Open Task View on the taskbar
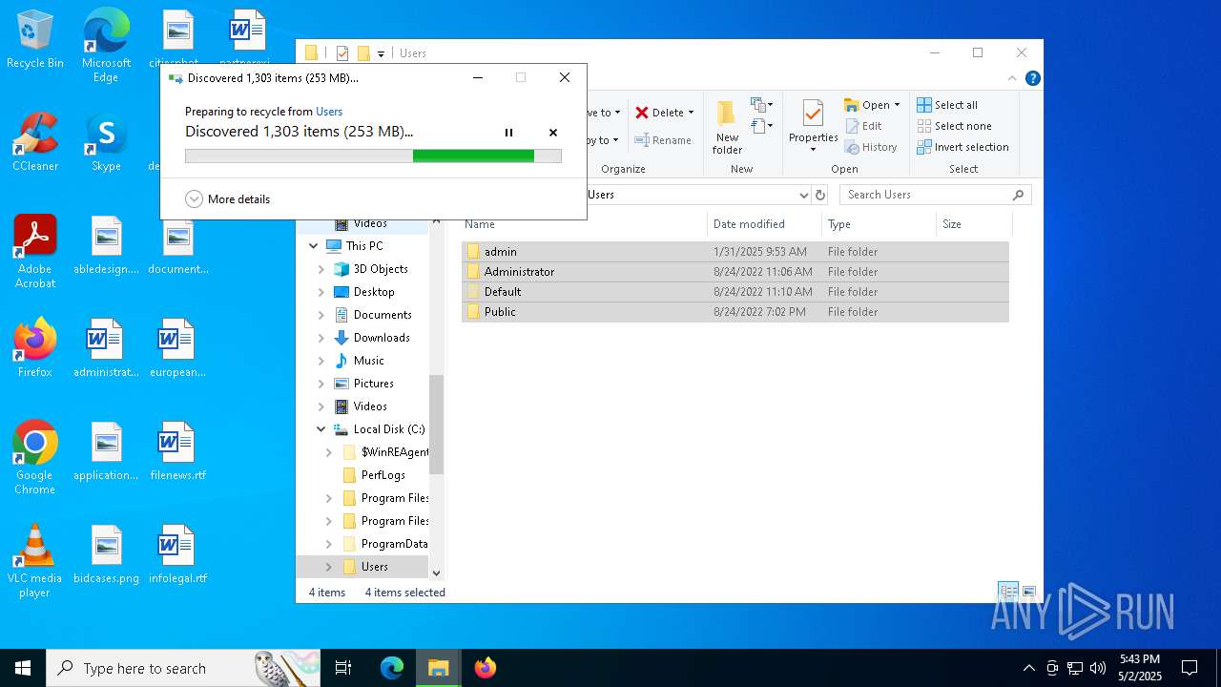This screenshot has width=1221, height=687. pyautogui.click(x=343, y=668)
